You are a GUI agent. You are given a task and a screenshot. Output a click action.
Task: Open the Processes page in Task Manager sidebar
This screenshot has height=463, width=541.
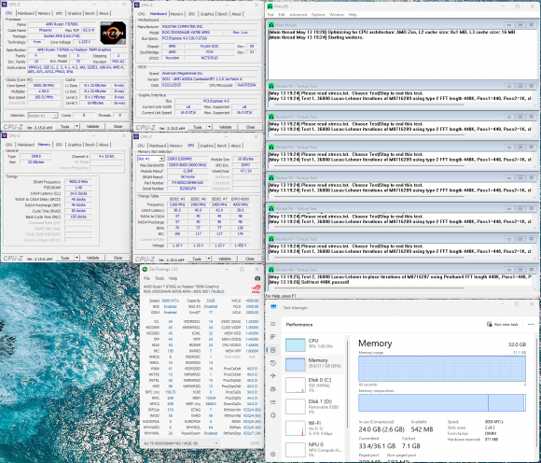273,337
